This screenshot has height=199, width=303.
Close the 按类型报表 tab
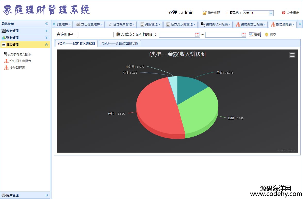294,24
